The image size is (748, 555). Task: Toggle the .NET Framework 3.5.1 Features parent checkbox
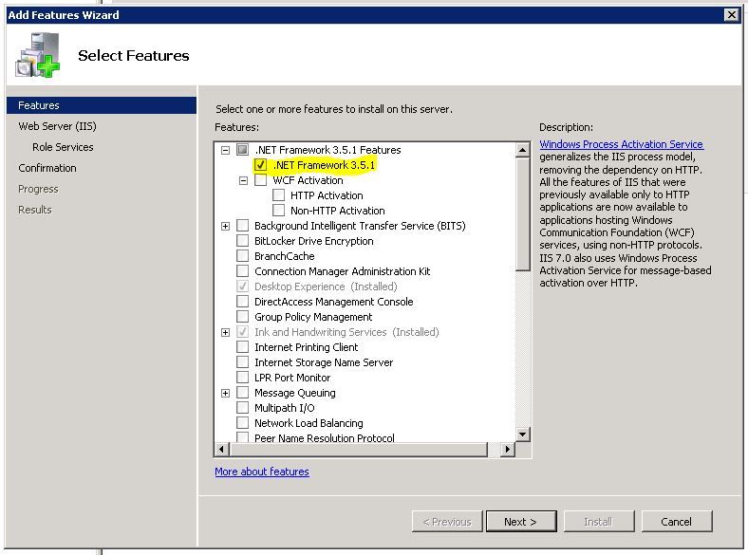click(x=242, y=150)
